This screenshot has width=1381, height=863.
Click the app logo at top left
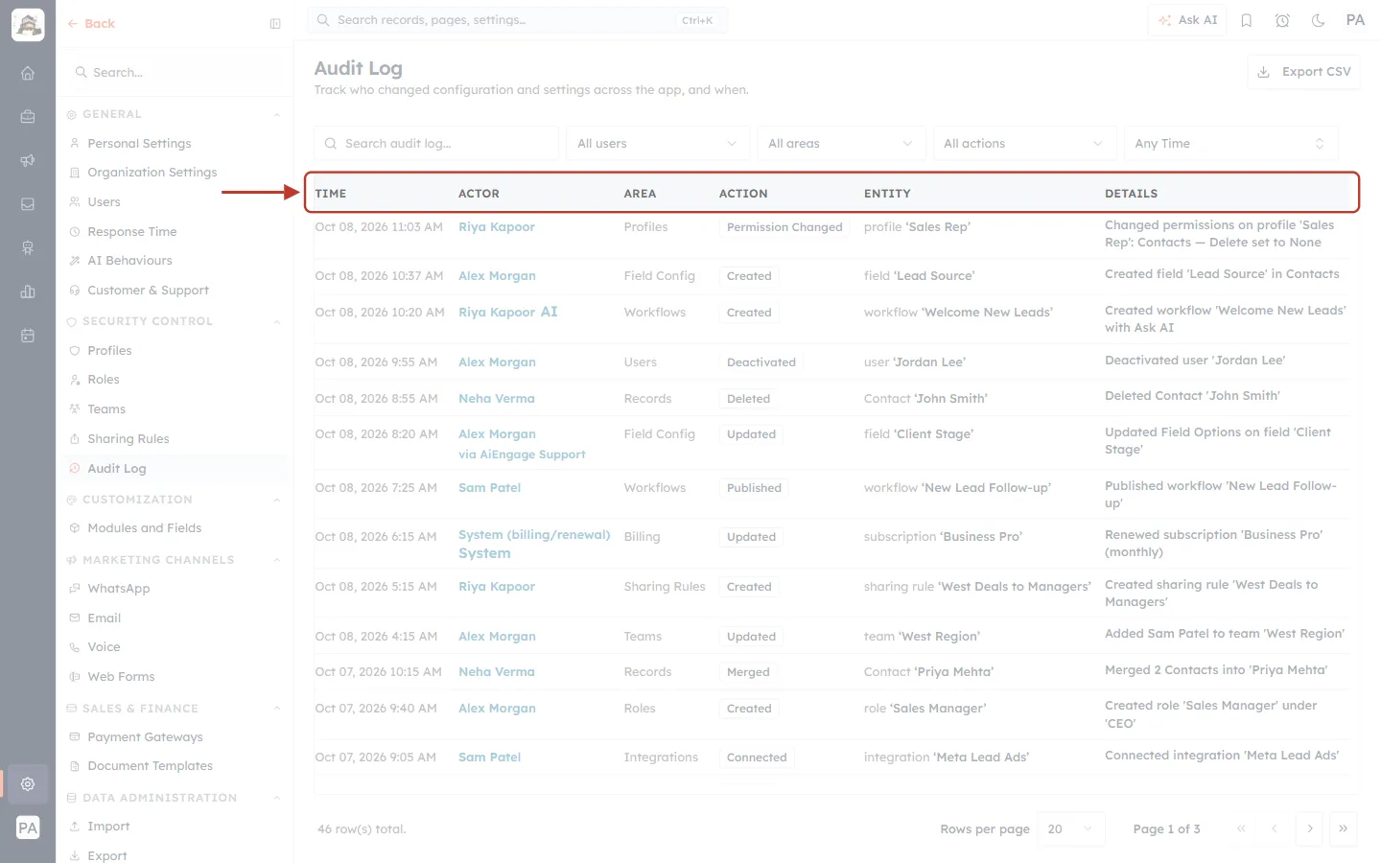pyautogui.click(x=28, y=24)
